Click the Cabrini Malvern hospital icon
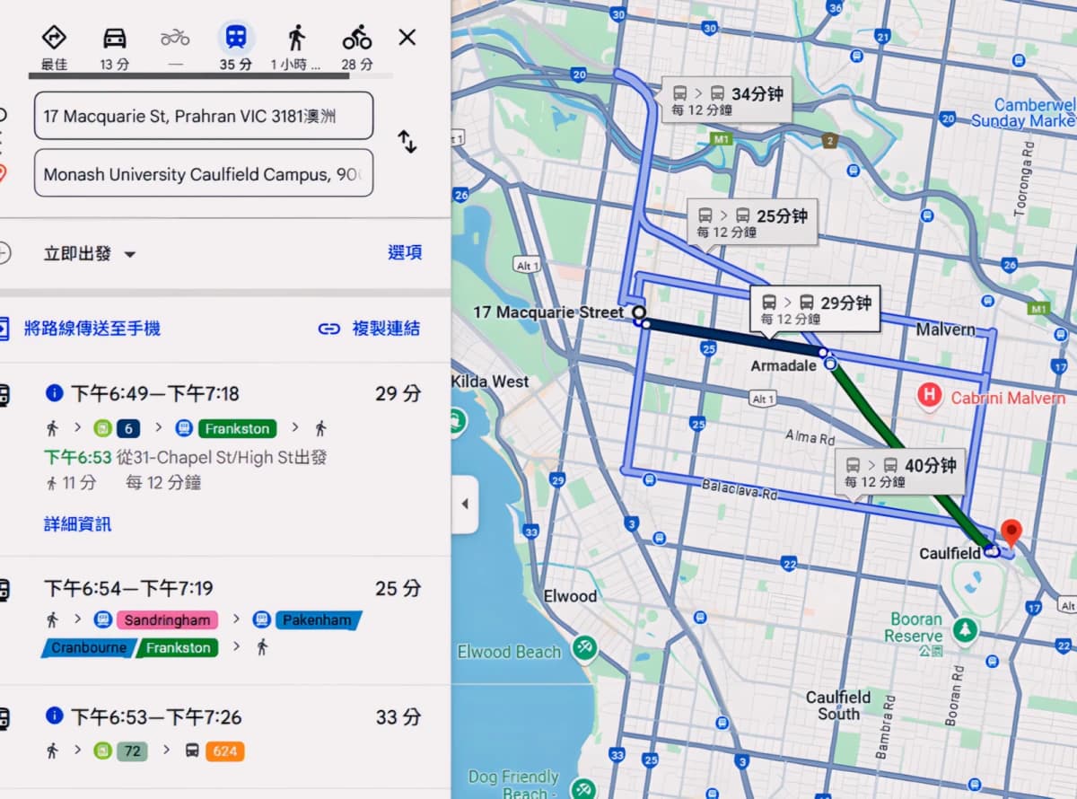The height and width of the screenshot is (799, 1077). [929, 394]
